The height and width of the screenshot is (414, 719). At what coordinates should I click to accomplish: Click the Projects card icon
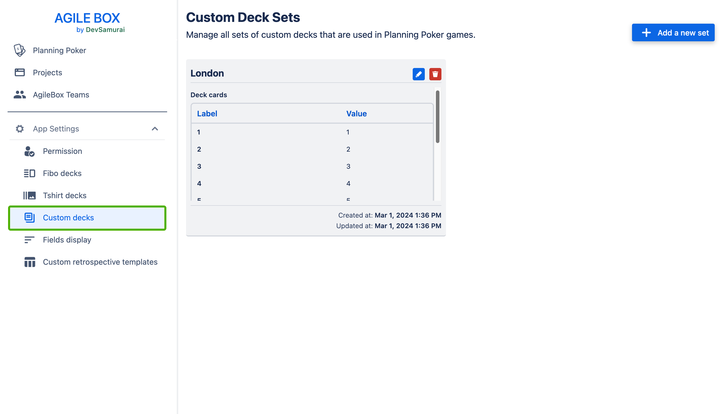coord(20,73)
